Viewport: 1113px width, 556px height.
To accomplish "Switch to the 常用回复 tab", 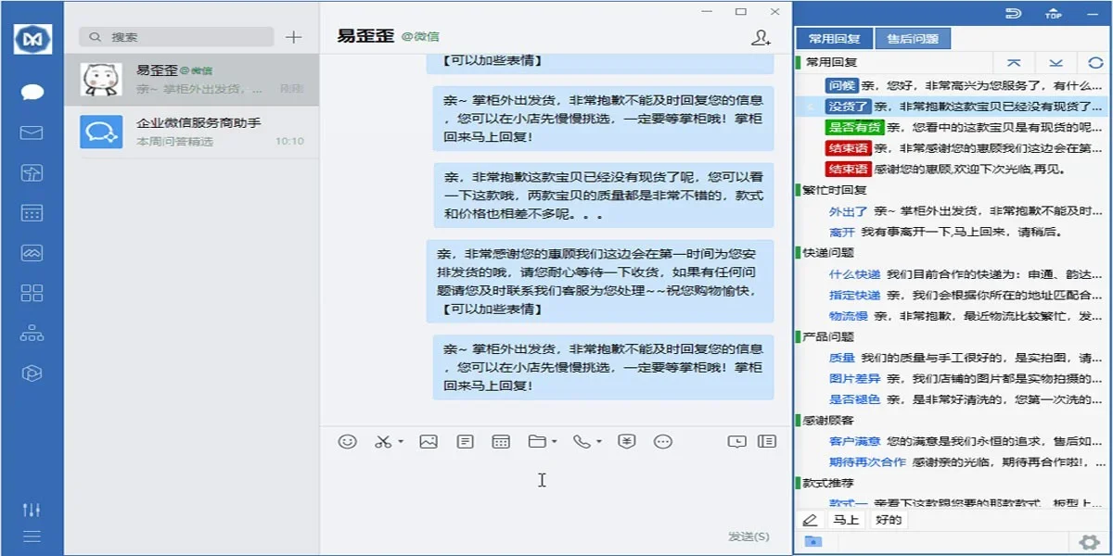I will click(x=834, y=39).
